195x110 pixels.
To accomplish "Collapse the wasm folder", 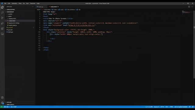I will (20, 16).
